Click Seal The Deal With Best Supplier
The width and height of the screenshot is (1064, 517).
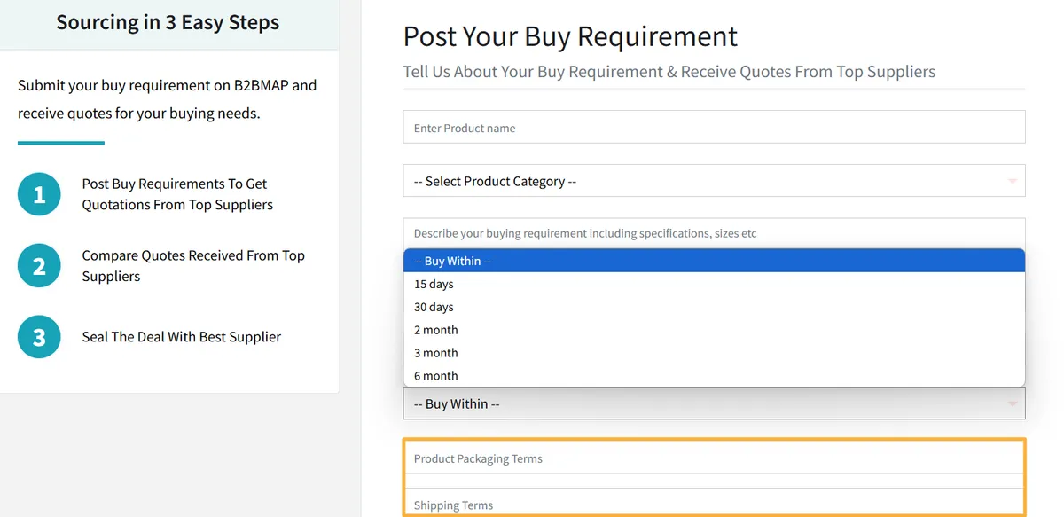pos(182,337)
